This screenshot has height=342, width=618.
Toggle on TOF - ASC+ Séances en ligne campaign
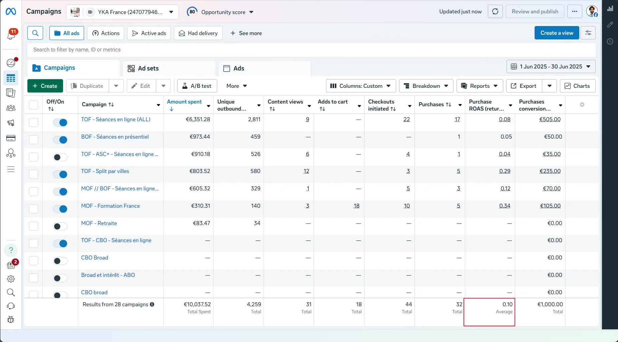(60, 157)
